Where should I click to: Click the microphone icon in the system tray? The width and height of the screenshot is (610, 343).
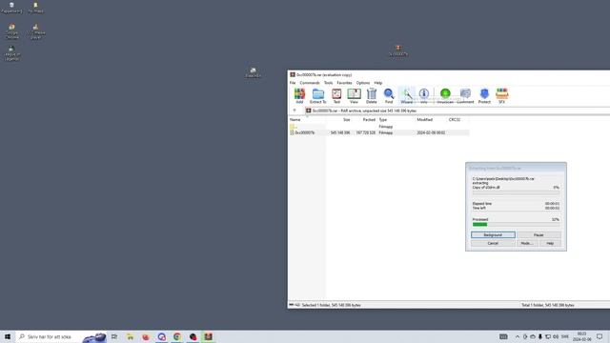540,336
